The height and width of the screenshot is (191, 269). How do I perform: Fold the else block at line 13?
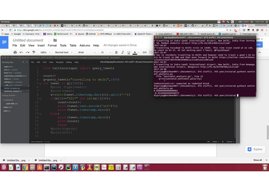pyautogui.click(x=41, y=114)
